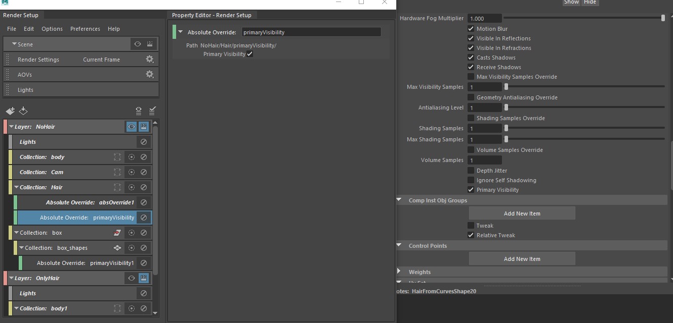
Task: Click the import render setup icon
Action: (23, 111)
